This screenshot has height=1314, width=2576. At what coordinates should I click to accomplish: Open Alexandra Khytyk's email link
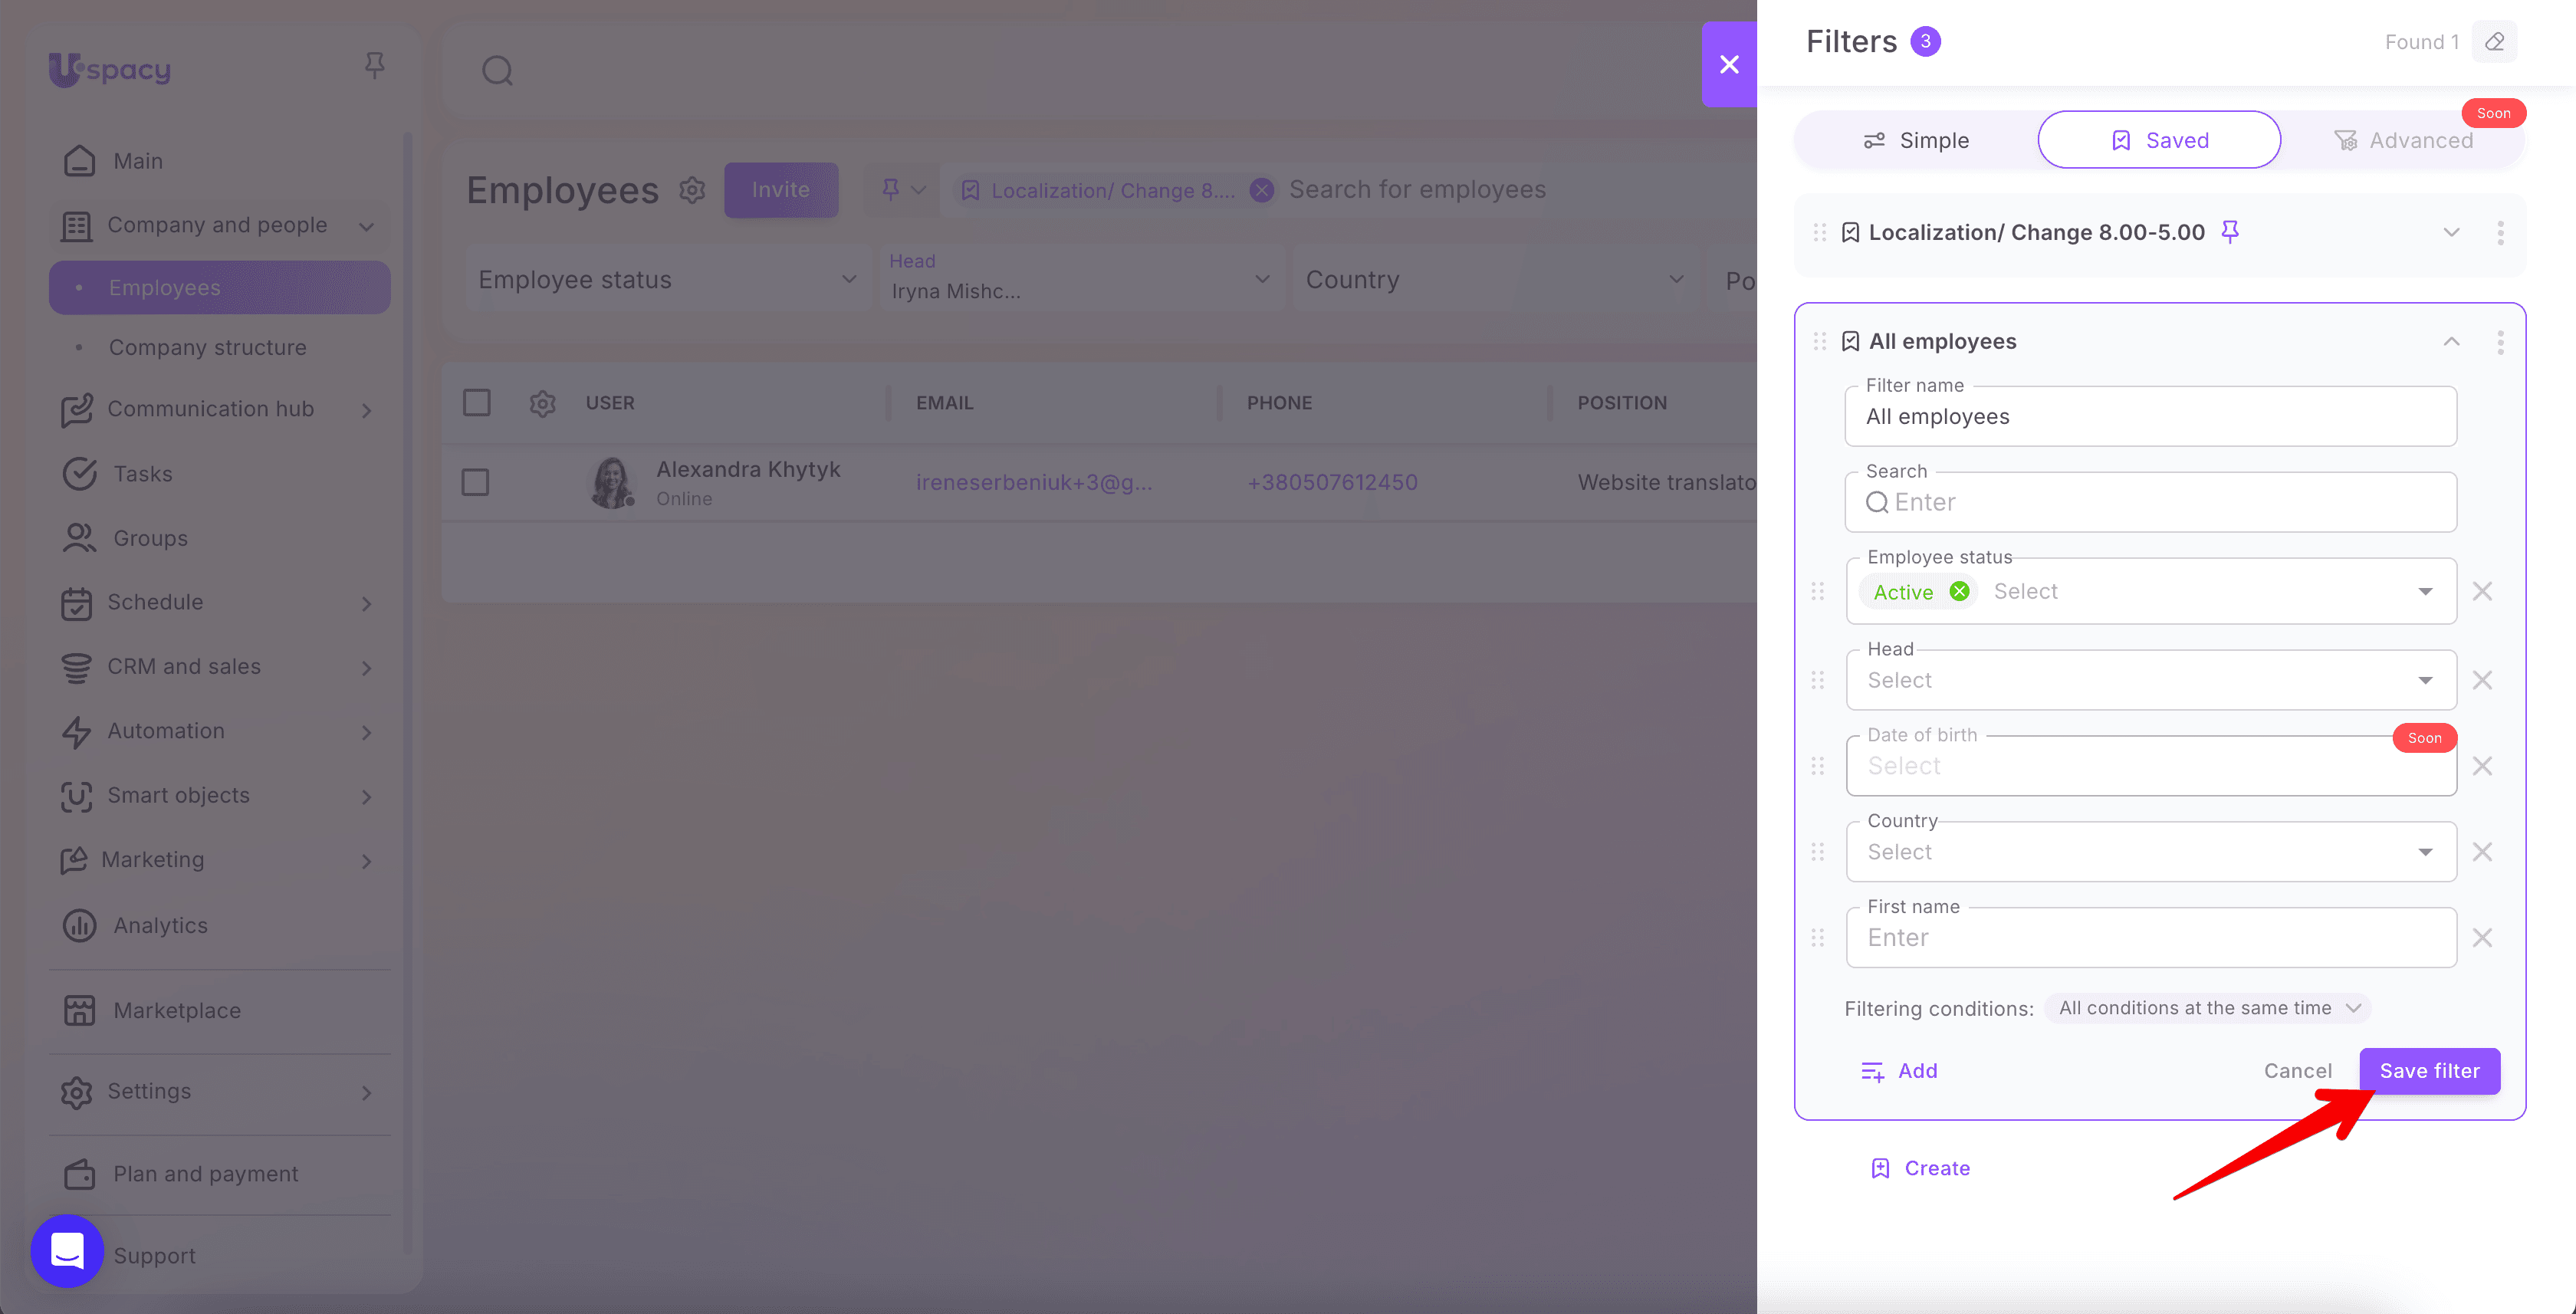[1034, 482]
